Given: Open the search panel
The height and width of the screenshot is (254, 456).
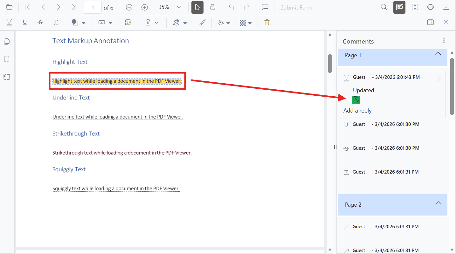Looking at the screenshot, I should (384, 7).
